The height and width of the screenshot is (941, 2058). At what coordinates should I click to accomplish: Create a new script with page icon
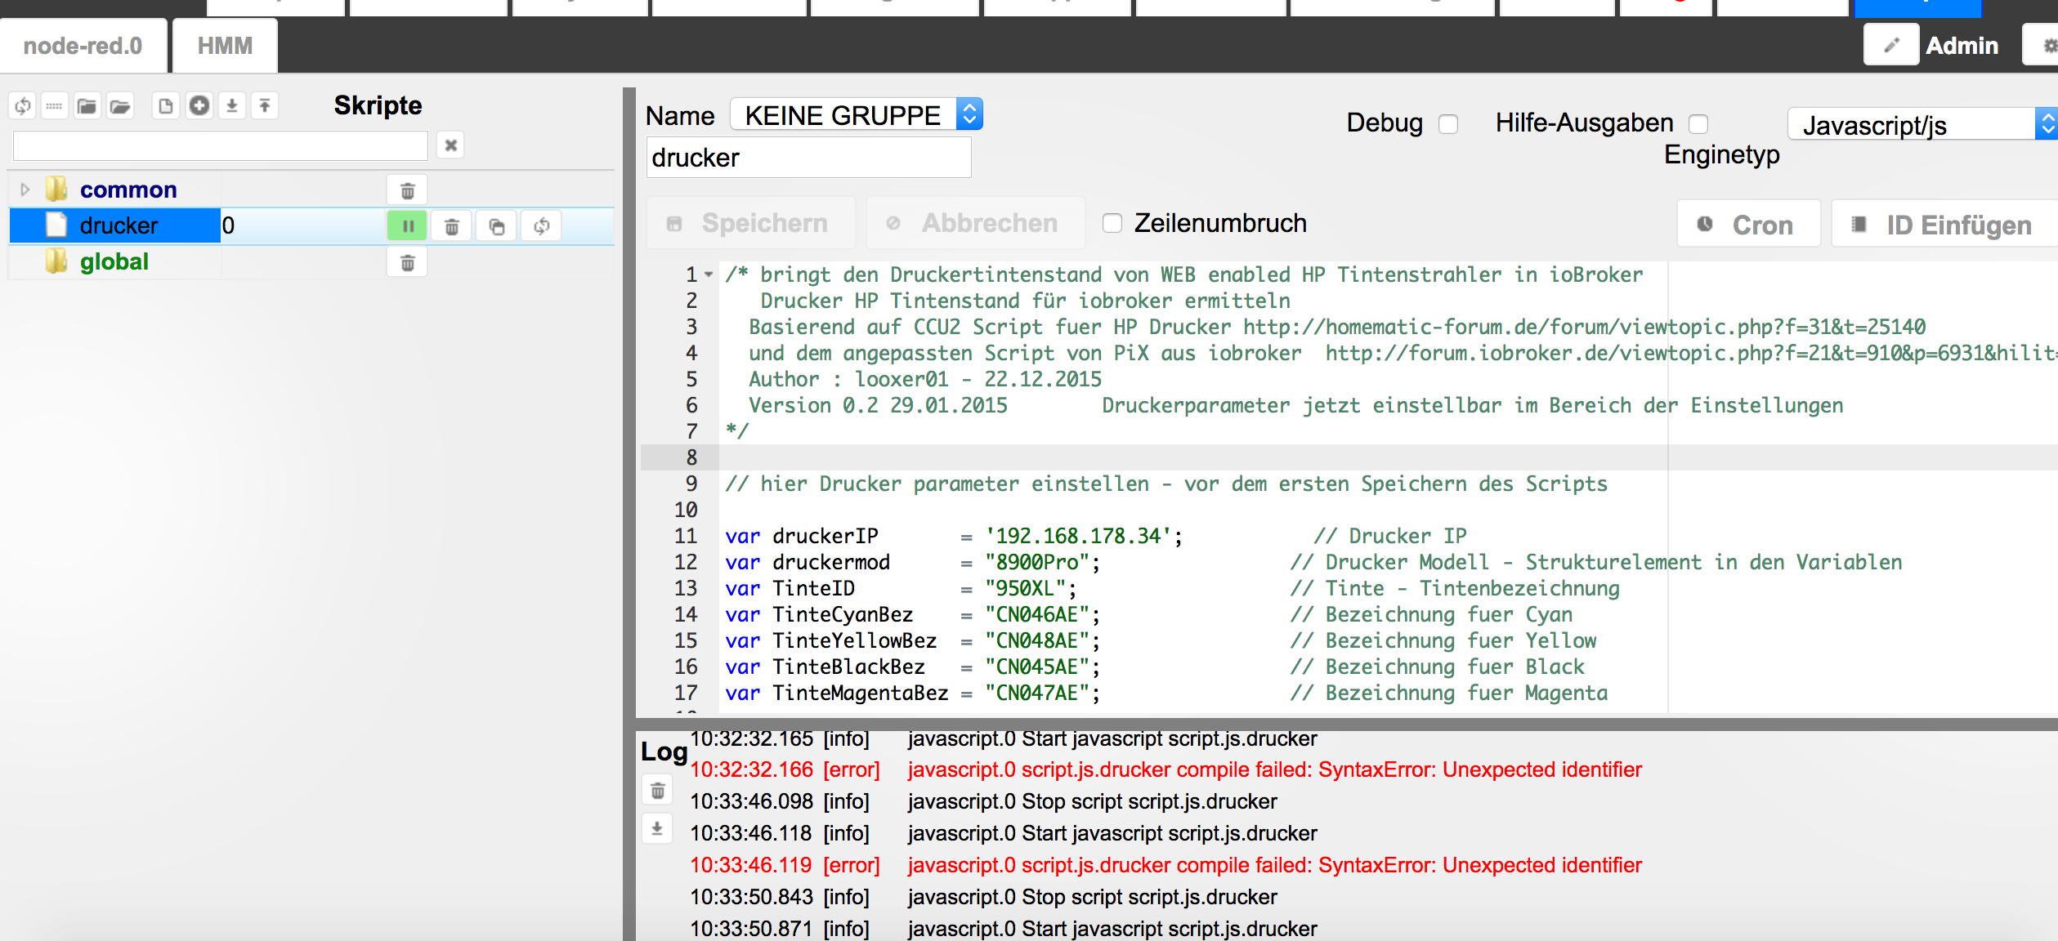coord(166,106)
